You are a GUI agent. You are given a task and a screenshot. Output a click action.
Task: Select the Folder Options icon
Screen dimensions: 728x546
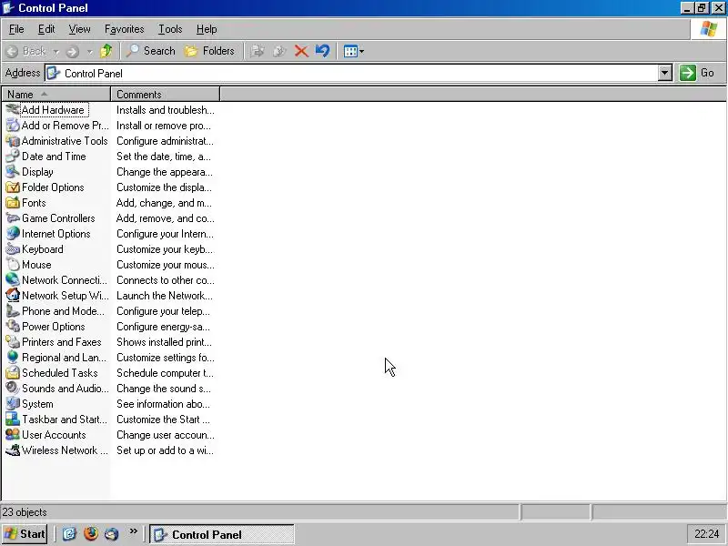pos(13,187)
